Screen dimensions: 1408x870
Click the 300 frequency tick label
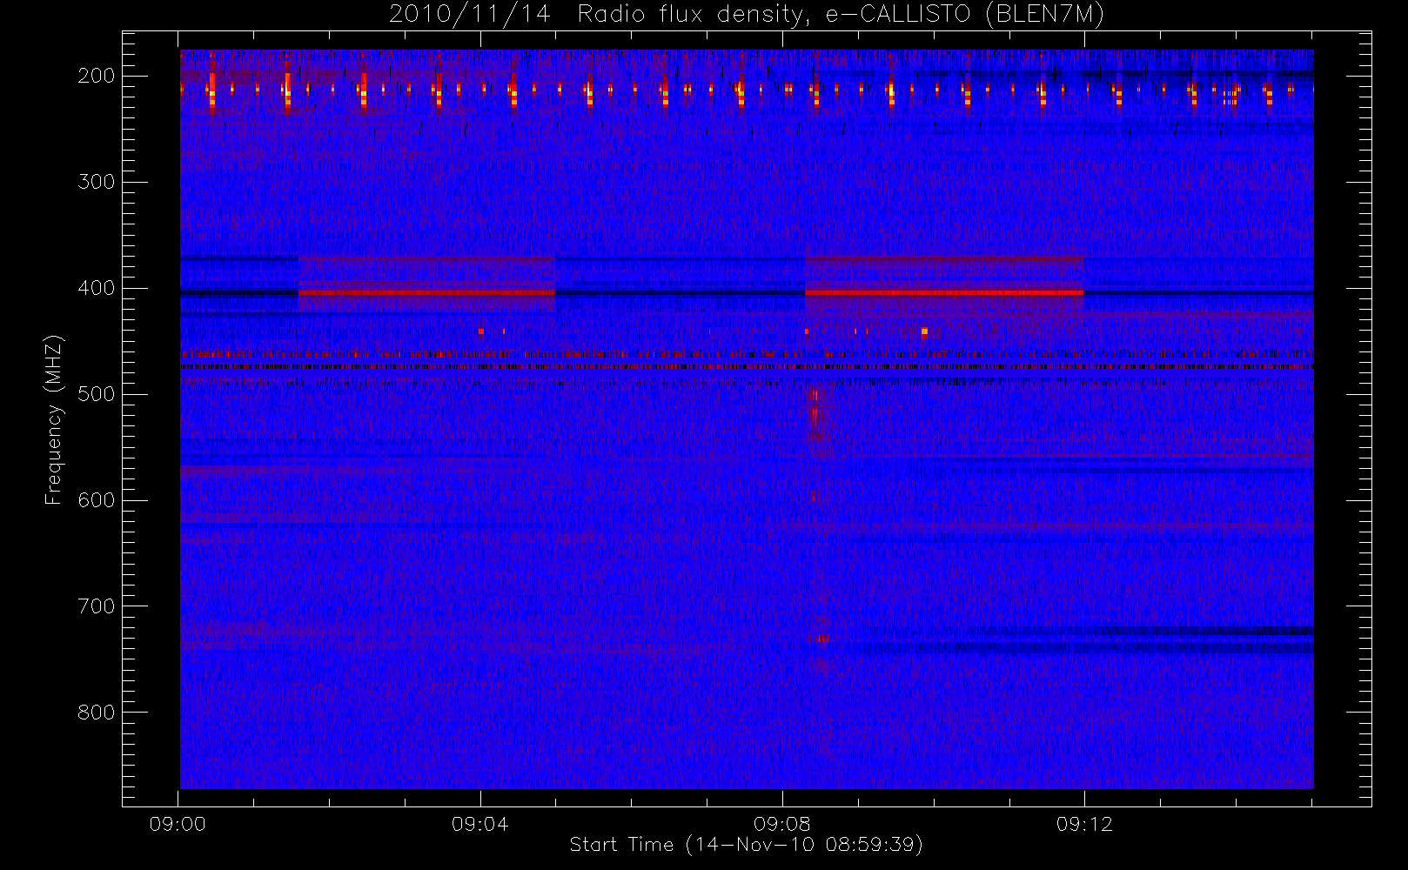tap(96, 182)
